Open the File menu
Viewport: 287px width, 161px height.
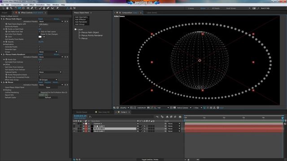point(2,5)
